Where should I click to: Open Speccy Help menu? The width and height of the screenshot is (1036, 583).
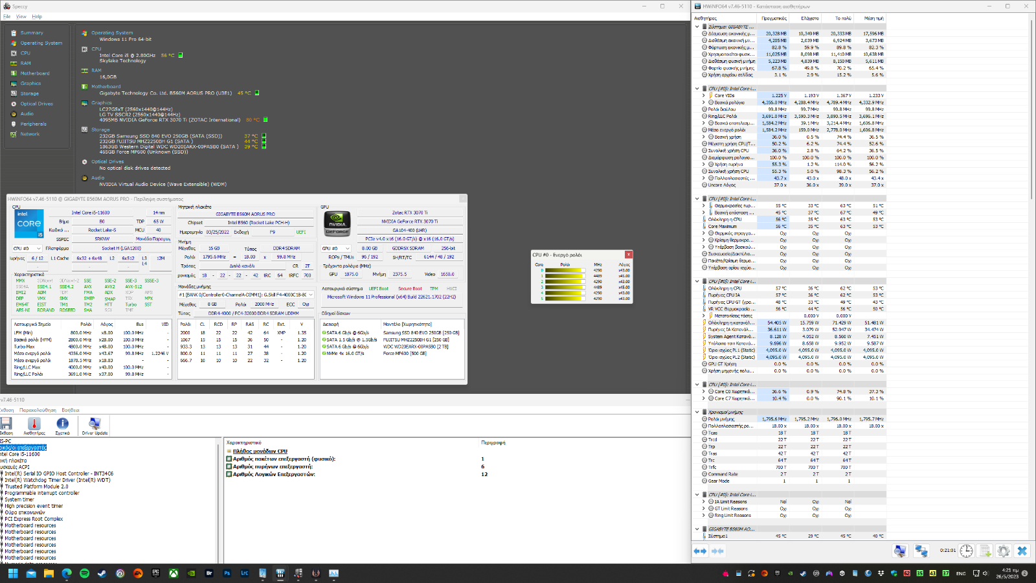click(x=37, y=16)
